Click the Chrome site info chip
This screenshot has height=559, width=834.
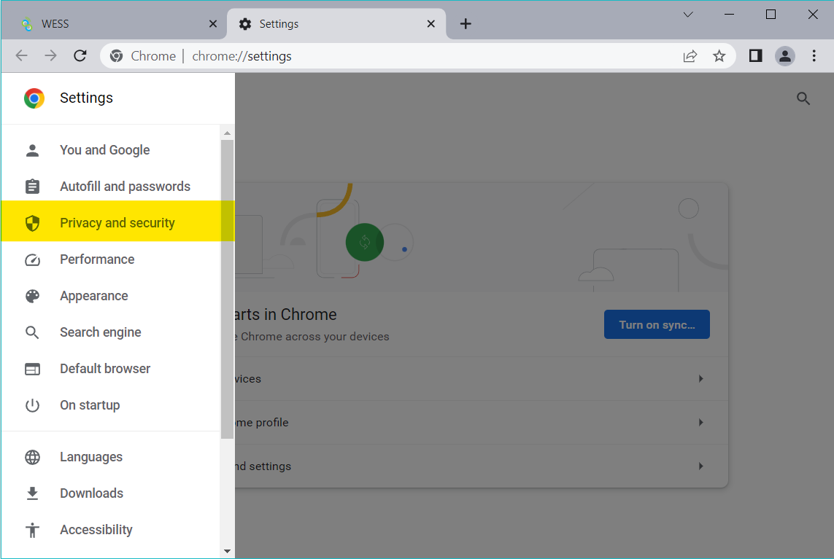click(142, 56)
